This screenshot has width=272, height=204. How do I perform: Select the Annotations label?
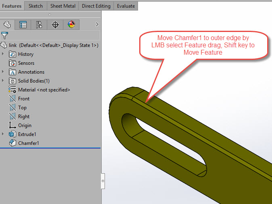coord(31,72)
